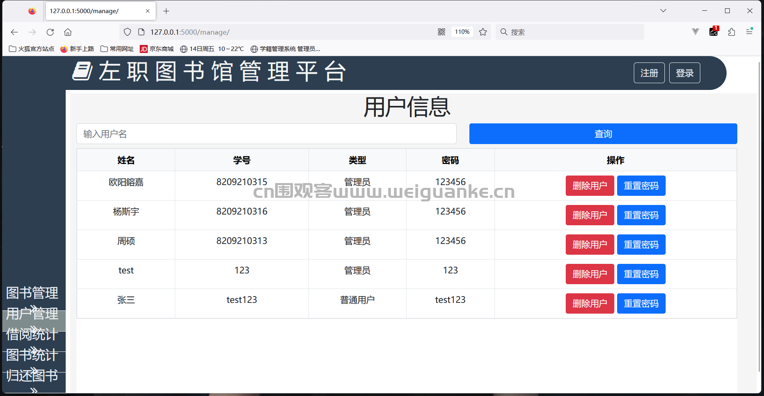Reset password for 张三
Screen dimensions: 764x396
[641, 303]
